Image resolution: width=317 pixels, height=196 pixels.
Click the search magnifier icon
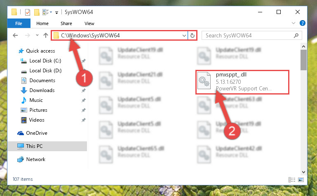tap(296, 36)
